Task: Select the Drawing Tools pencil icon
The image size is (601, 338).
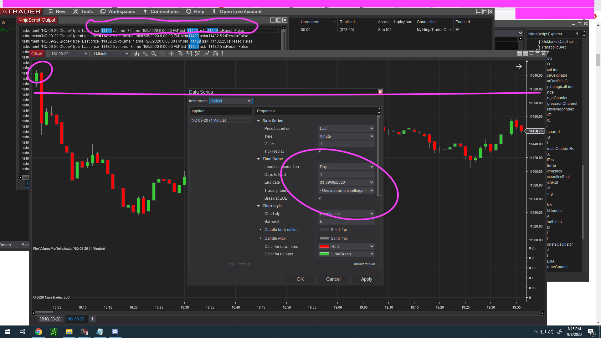Action: click(145, 54)
